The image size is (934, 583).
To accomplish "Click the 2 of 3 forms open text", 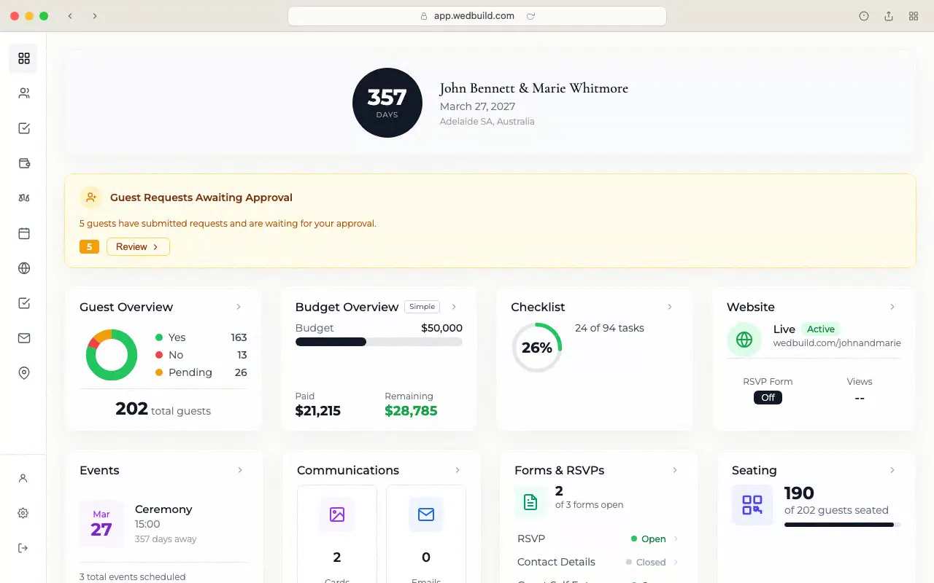I will pos(589,498).
